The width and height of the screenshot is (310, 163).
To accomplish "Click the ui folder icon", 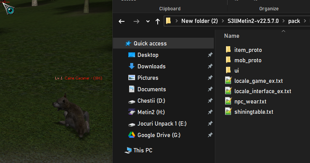I will pyautogui.click(x=228, y=70).
